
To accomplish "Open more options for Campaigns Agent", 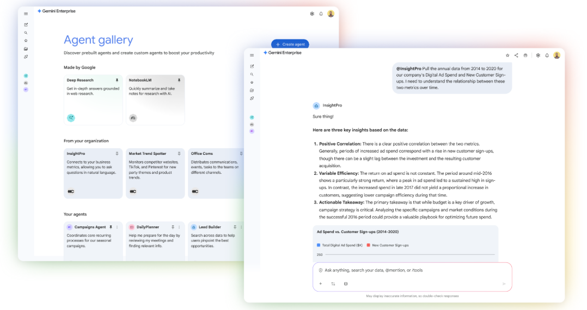I will (117, 227).
